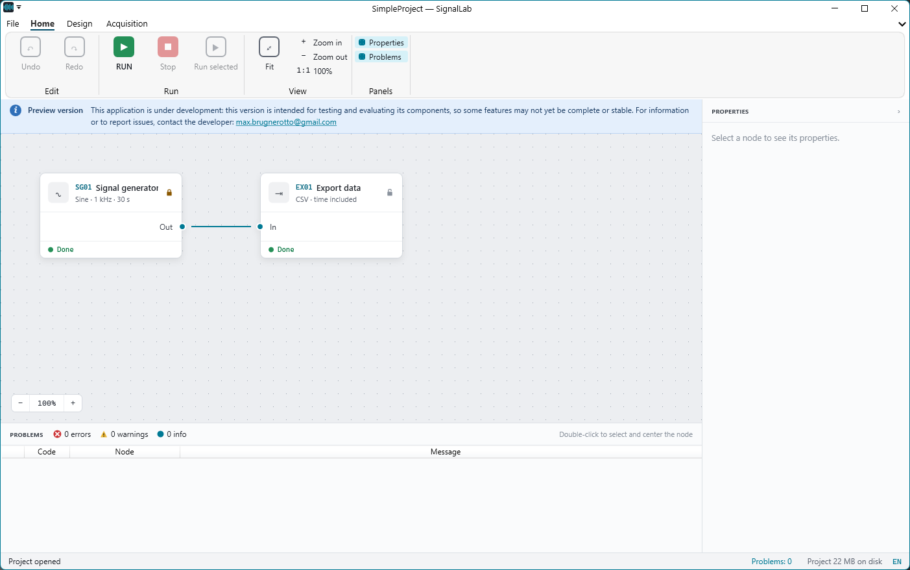Toggle the Problems panel visibility
This screenshot has width=910, height=570.
(381, 56)
